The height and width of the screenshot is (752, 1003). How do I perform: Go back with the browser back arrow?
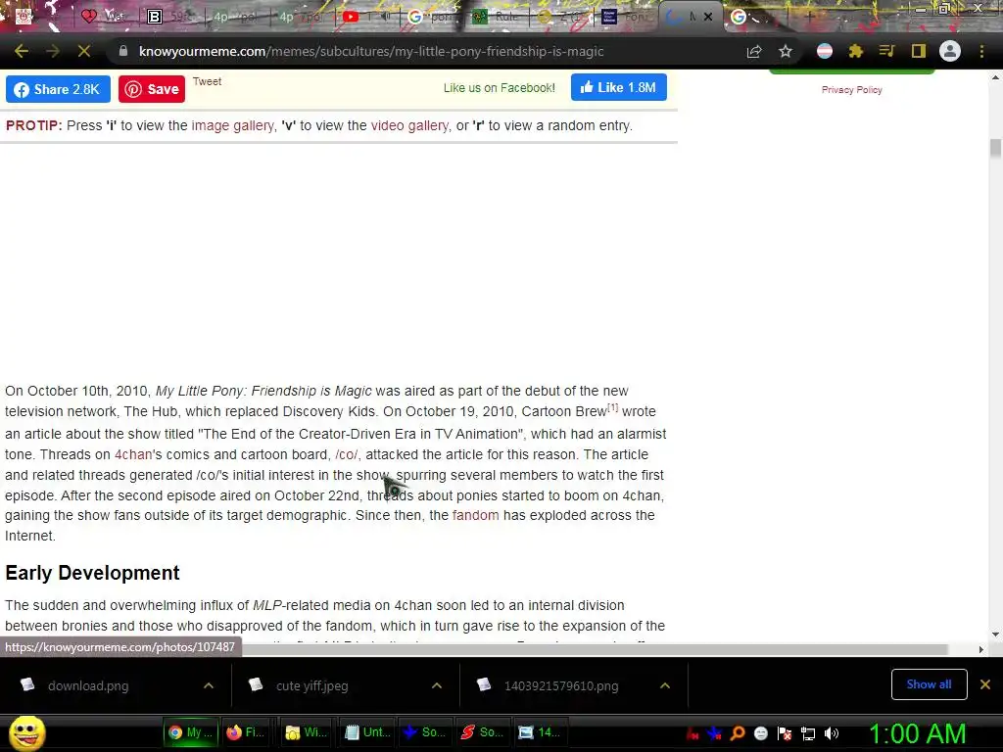22,51
